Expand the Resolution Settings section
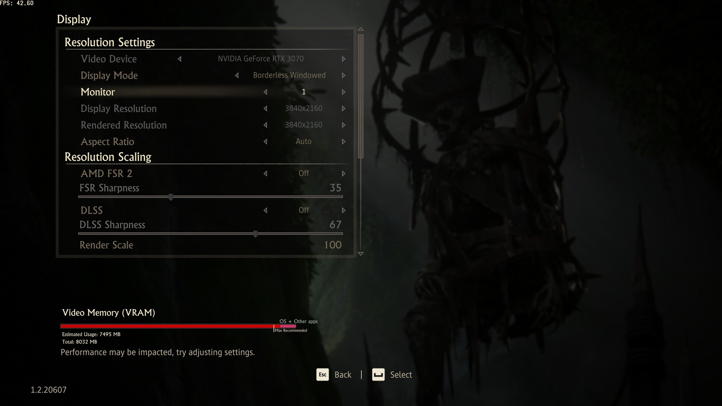Screen dimensions: 722x406 click(109, 42)
